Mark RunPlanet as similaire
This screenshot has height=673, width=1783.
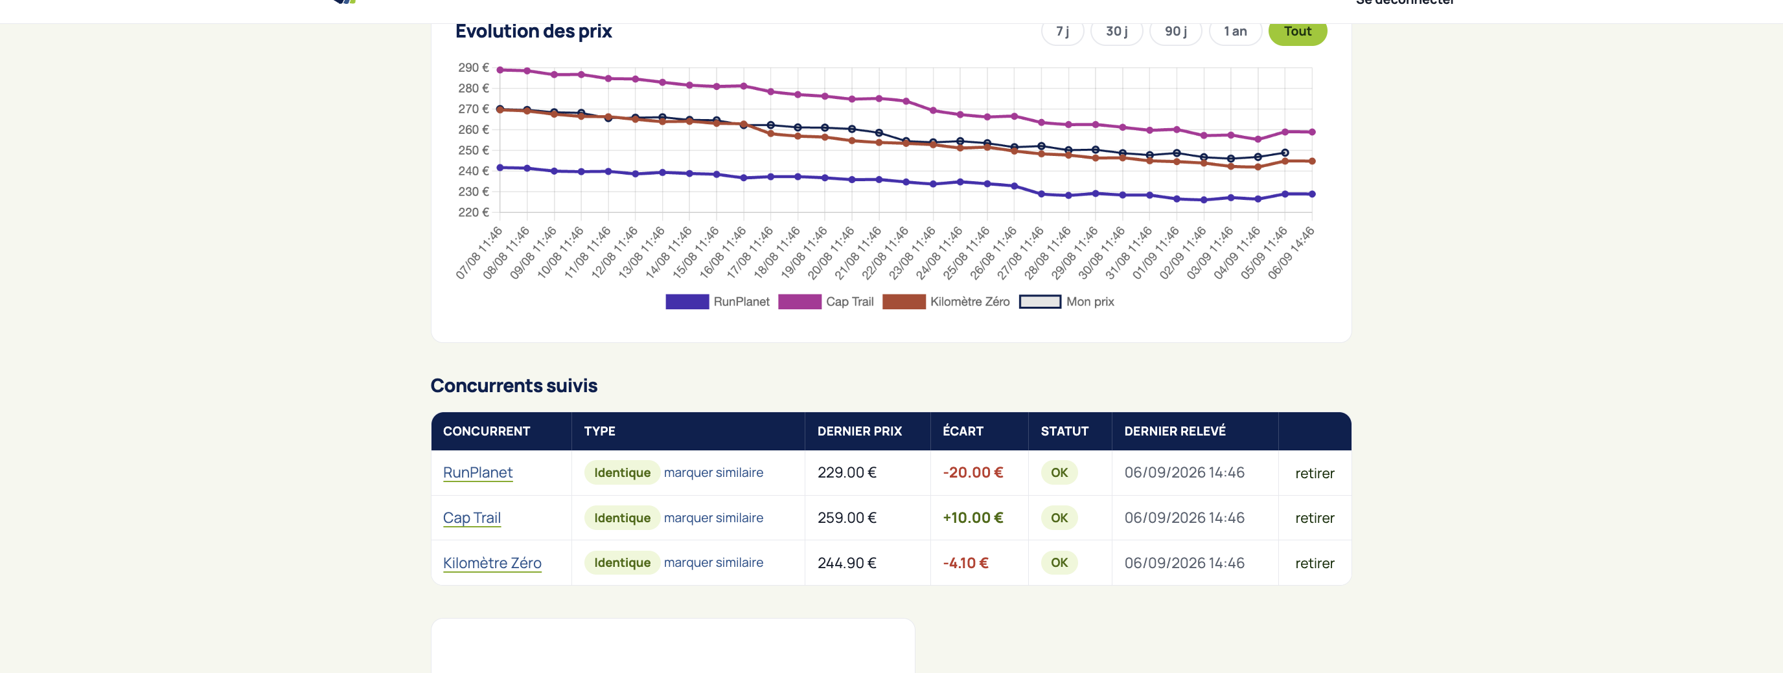(713, 472)
